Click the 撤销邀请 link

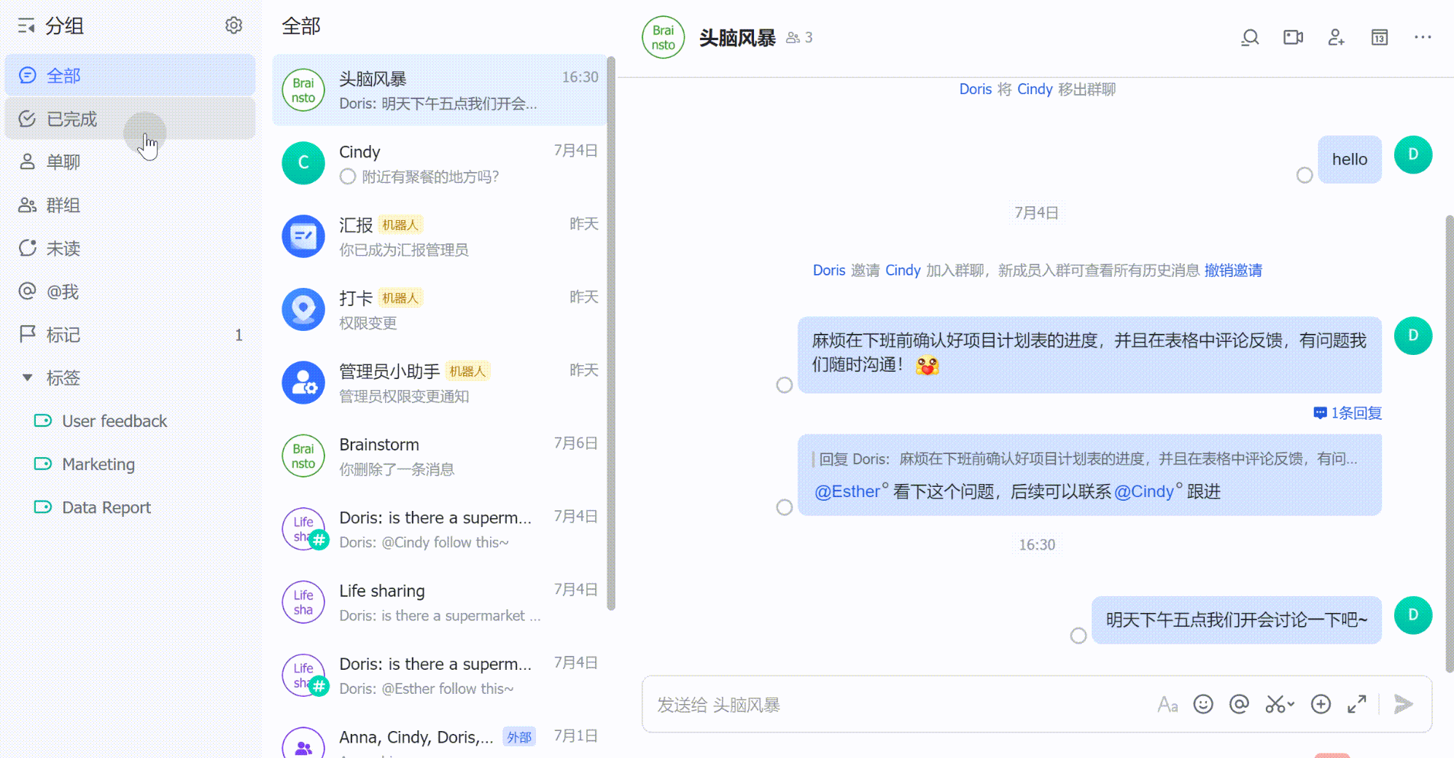pos(1233,270)
